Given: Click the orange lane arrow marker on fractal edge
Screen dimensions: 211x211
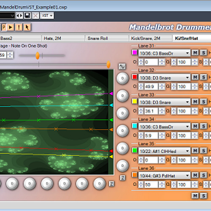Looking at the screenshot, I should [111, 130].
